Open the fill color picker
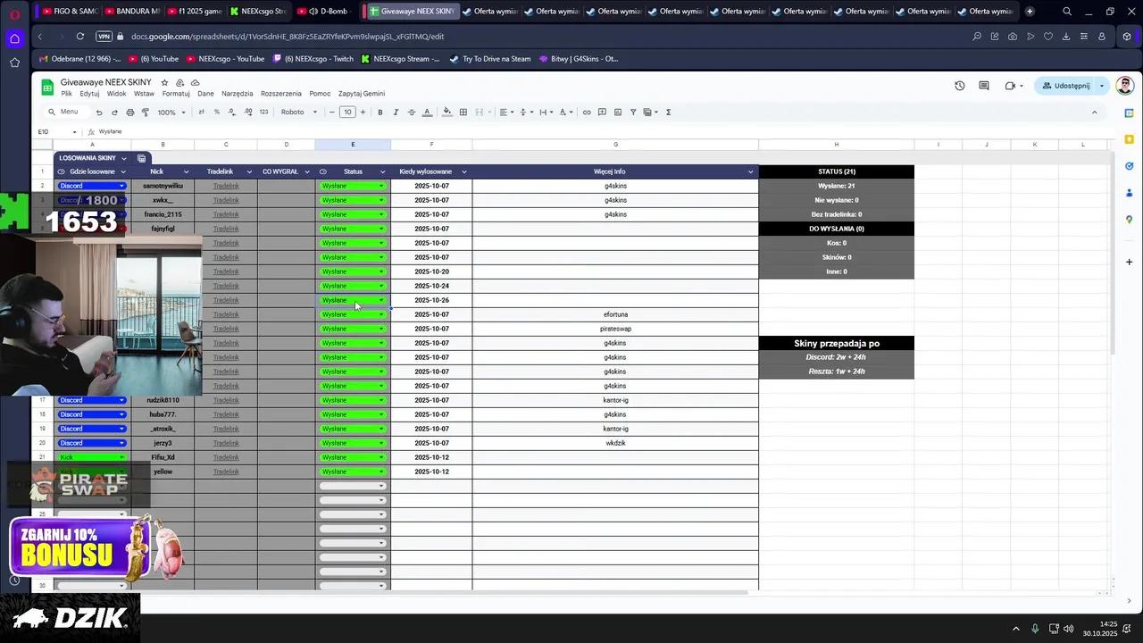 coord(447,113)
